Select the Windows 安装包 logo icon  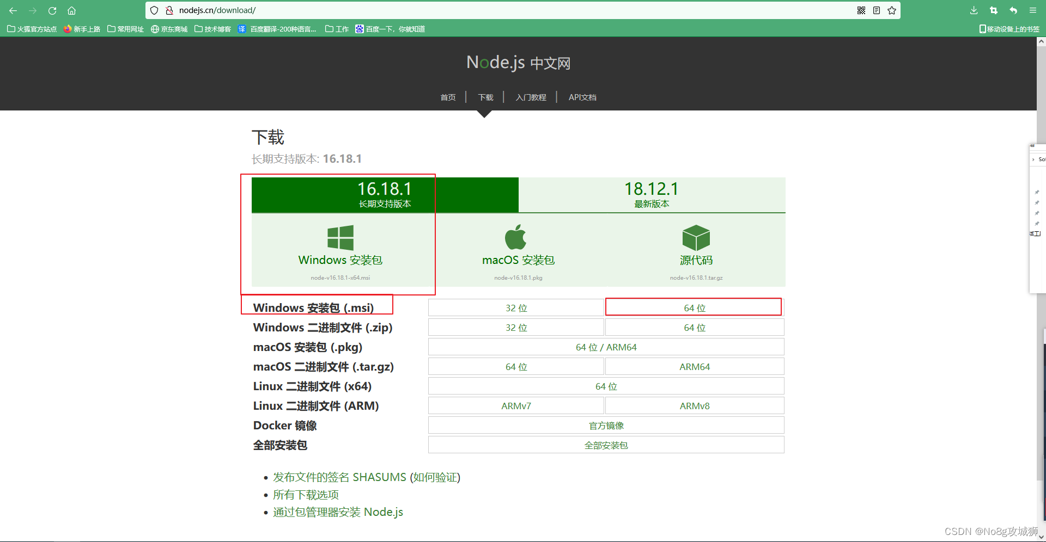tap(340, 237)
